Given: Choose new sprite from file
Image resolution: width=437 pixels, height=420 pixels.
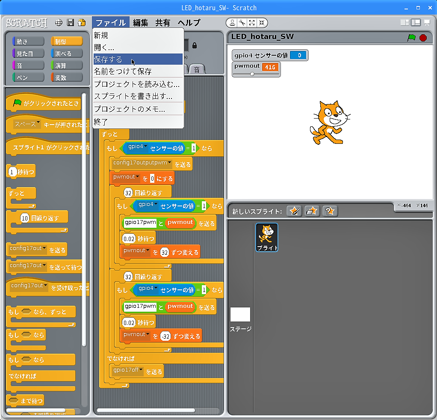Looking at the screenshot, I should pyautogui.click(x=312, y=211).
